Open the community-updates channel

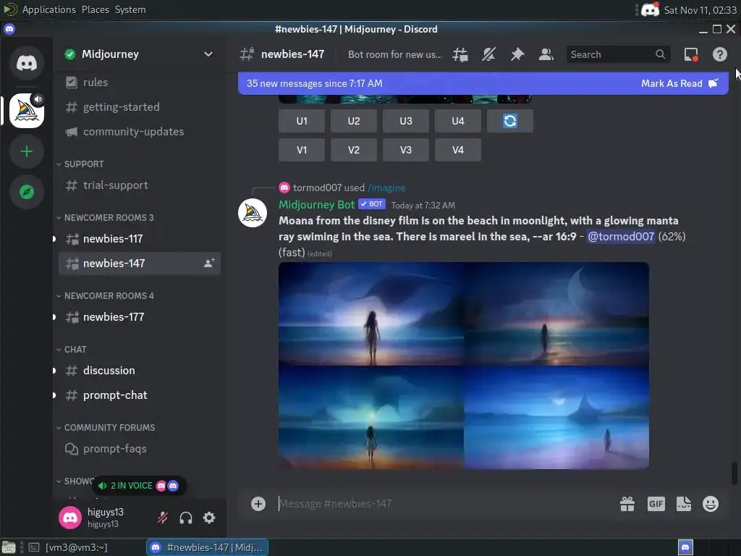tap(140, 132)
